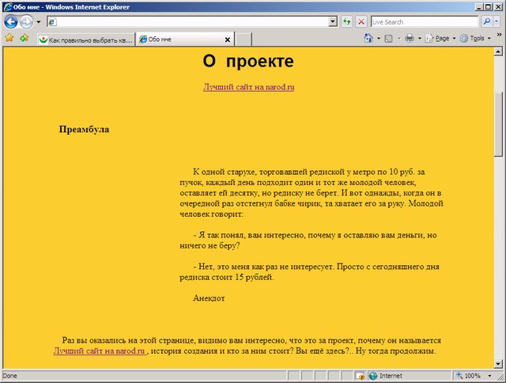Open the search provider options dropdown
The image size is (506, 383).
(497, 21)
